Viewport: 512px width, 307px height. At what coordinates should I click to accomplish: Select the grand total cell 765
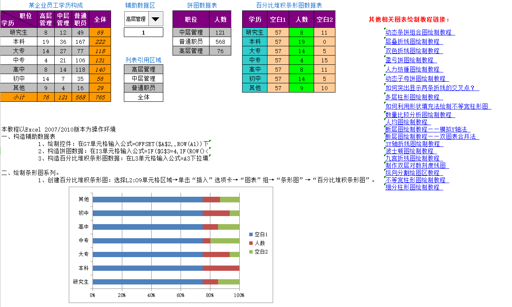pyautogui.click(x=100, y=97)
